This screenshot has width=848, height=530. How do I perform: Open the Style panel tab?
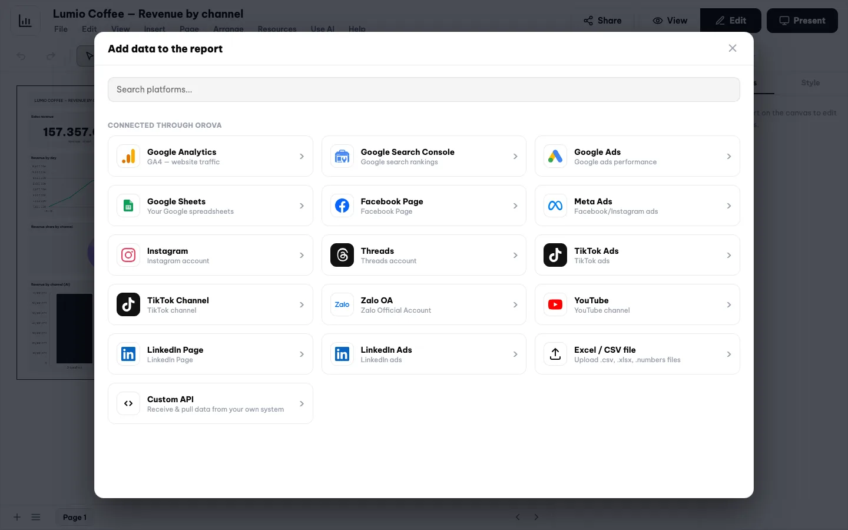810,83
